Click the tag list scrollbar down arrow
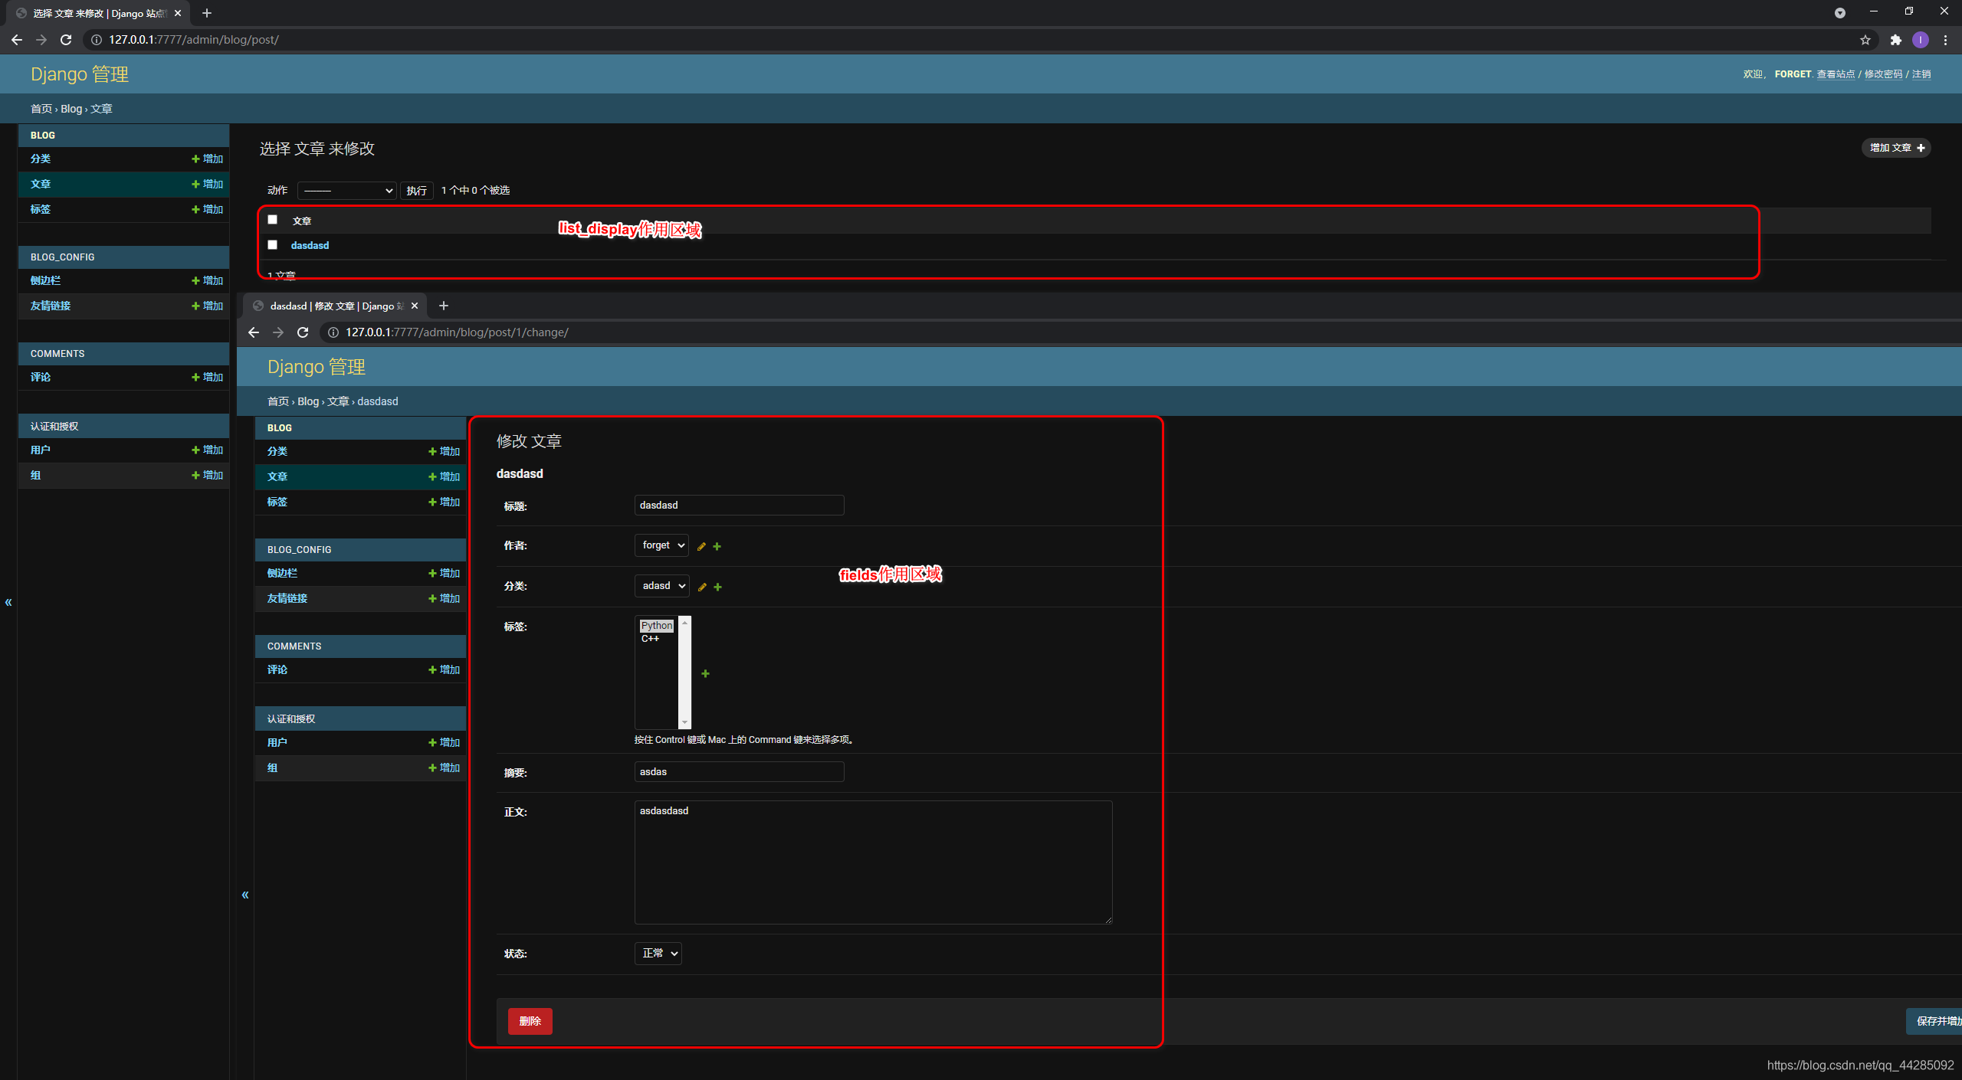 [x=685, y=722]
